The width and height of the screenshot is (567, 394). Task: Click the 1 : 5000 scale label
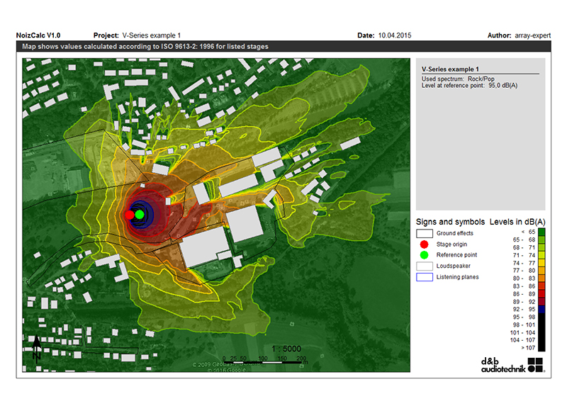286,349
